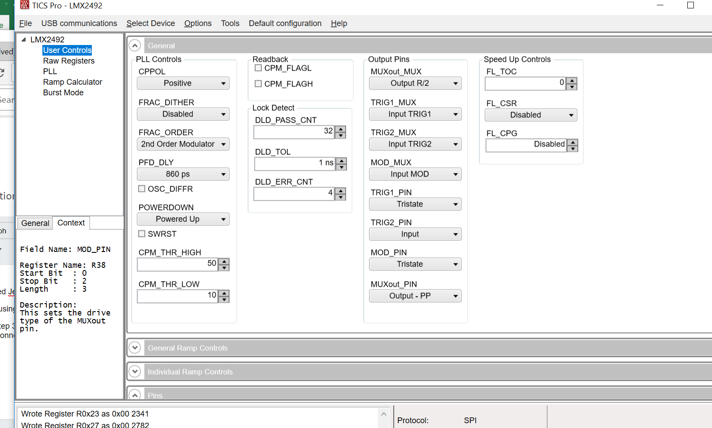This screenshot has width=712, height=428.
Task: Open the TRIG2_MUX dropdown
Action: [x=415, y=144]
